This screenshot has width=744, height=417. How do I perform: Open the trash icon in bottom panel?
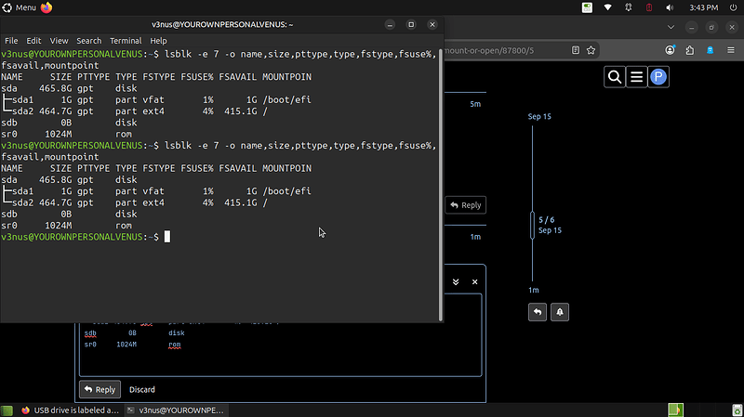tap(737, 410)
